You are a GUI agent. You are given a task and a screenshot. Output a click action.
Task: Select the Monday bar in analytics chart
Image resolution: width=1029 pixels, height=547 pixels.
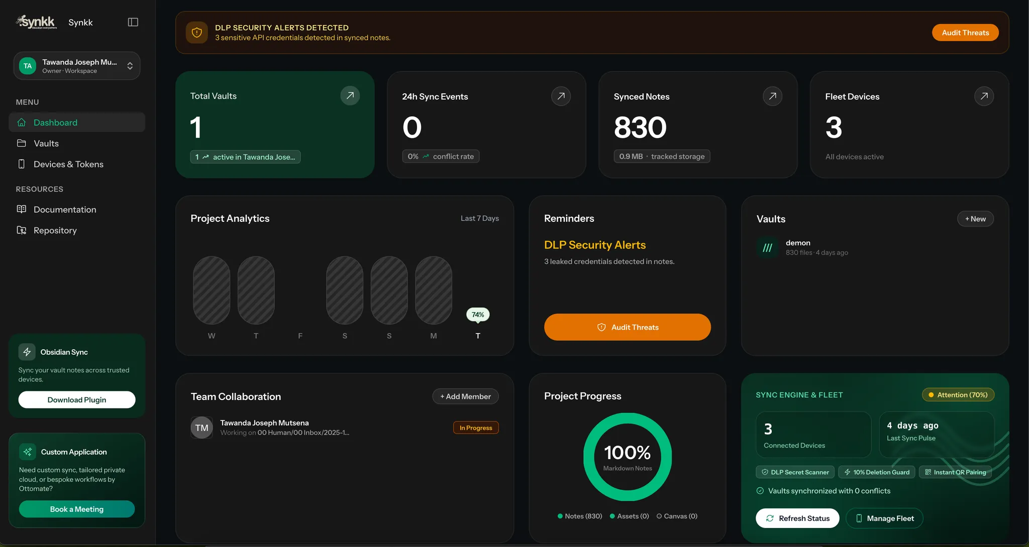tap(434, 290)
